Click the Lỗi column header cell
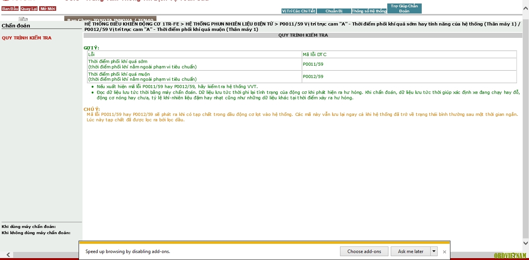 point(194,54)
